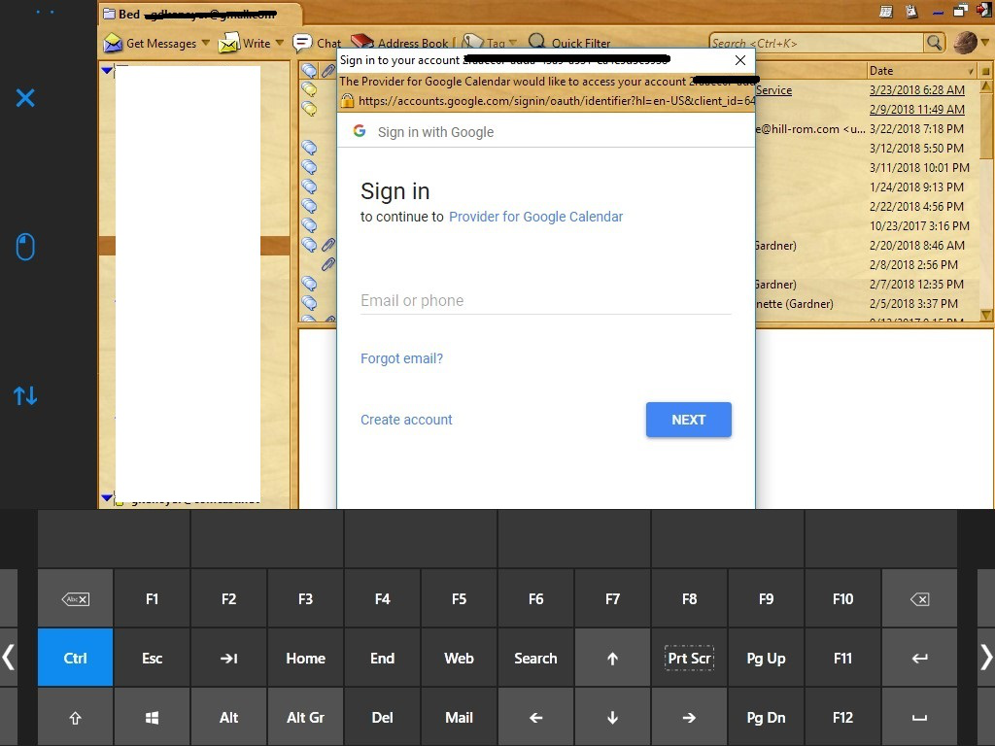Tap the Mail key
The width and height of the screenshot is (995, 746).
(x=459, y=718)
